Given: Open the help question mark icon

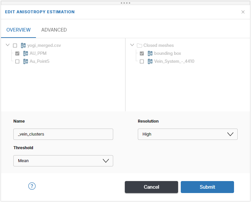Looking at the screenshot, I should click(32, 186).
